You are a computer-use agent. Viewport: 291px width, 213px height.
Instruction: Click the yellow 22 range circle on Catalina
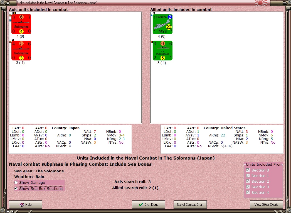(169, 27)
